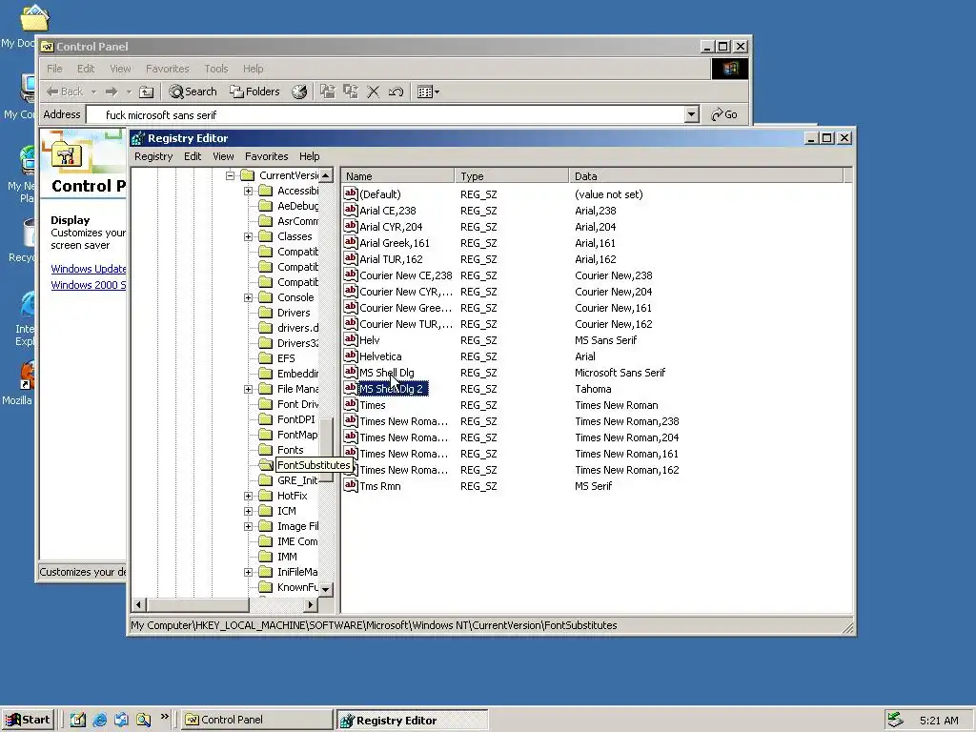Click the Undo icon in Control Panel toolbar
Image resolution: width=976 pixels, height=732 pixels.
(x=396, y=91)
